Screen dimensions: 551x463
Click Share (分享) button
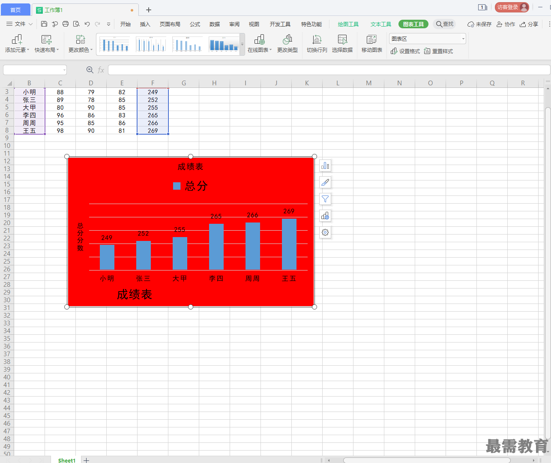(529, 24)
